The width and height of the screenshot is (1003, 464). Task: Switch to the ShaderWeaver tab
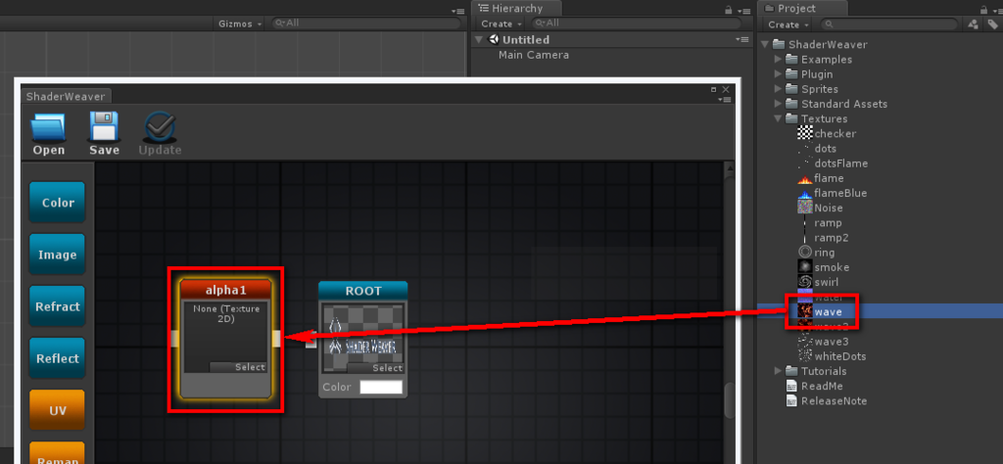click(x=67, y=96)
